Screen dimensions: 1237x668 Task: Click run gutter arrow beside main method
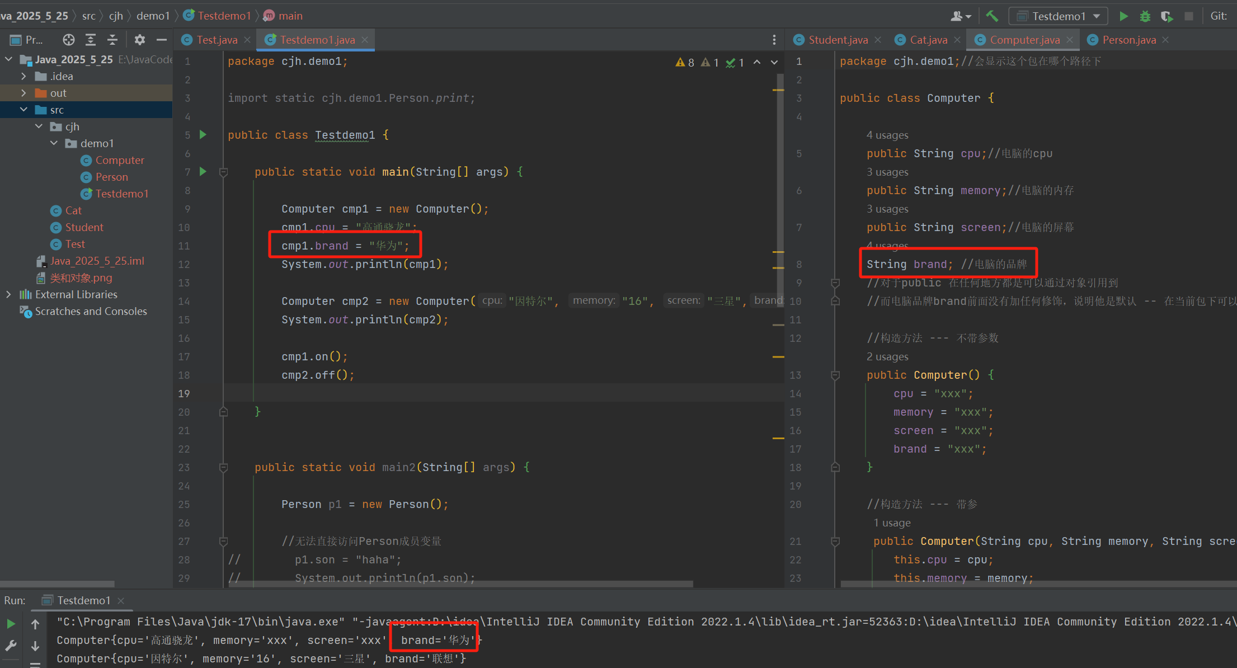click(x=203, y=172)
